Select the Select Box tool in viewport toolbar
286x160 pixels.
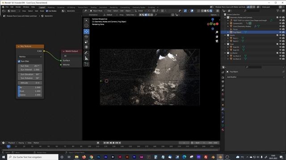[x=86, y=20]
